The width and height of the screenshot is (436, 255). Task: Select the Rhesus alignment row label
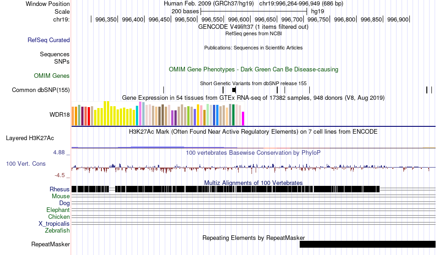tap(60, 189)
